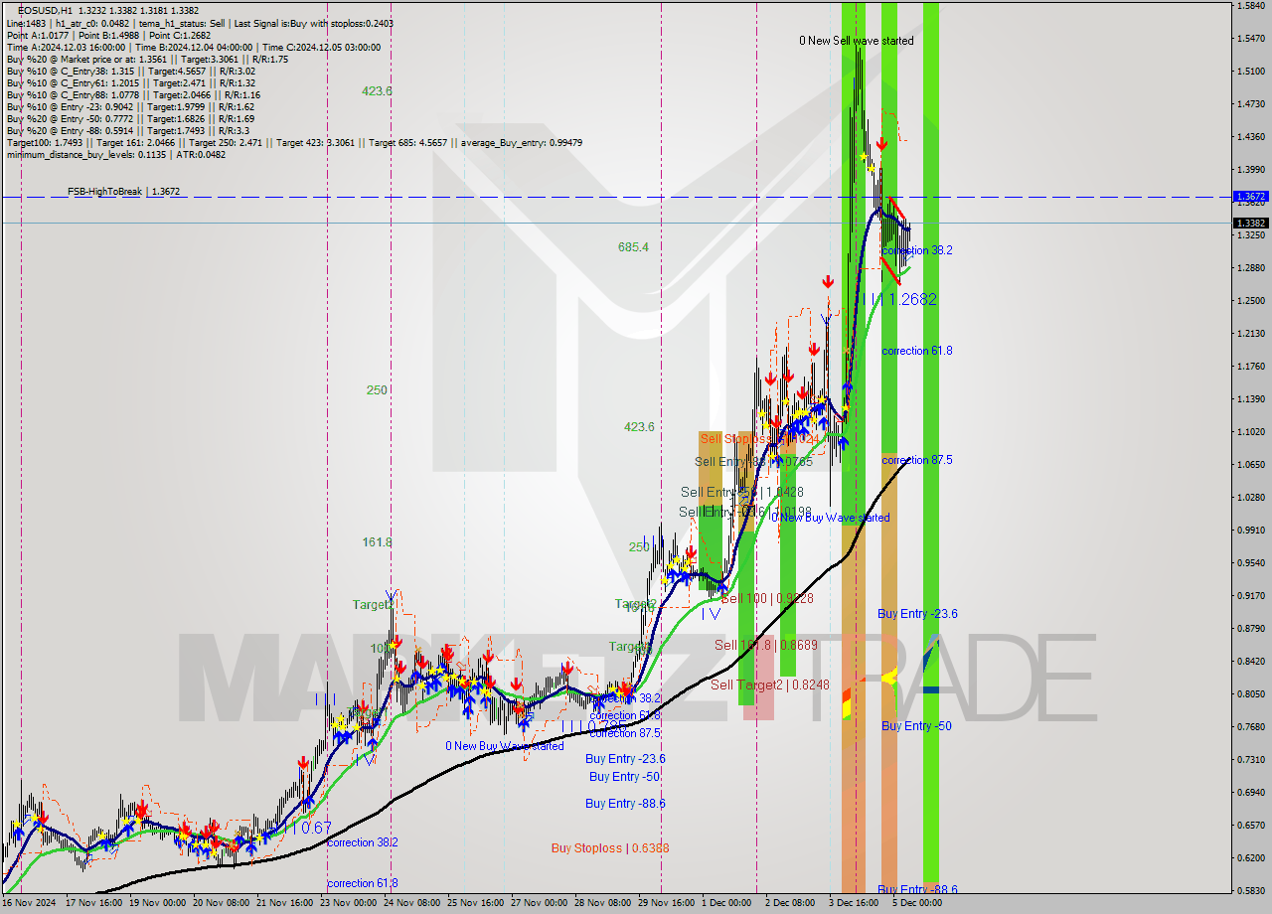Select the green '161.8' Fibonacci level label

point(377,542)
